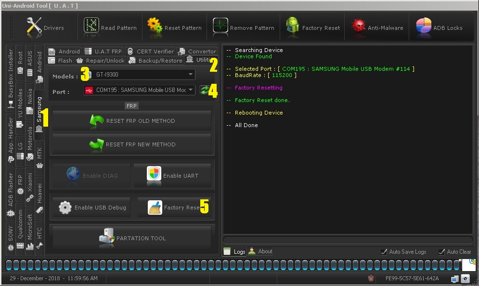Viewport: 479px width, 286px height.
Task: Select the Samsung vertical tab
Action: coord(39,116)
